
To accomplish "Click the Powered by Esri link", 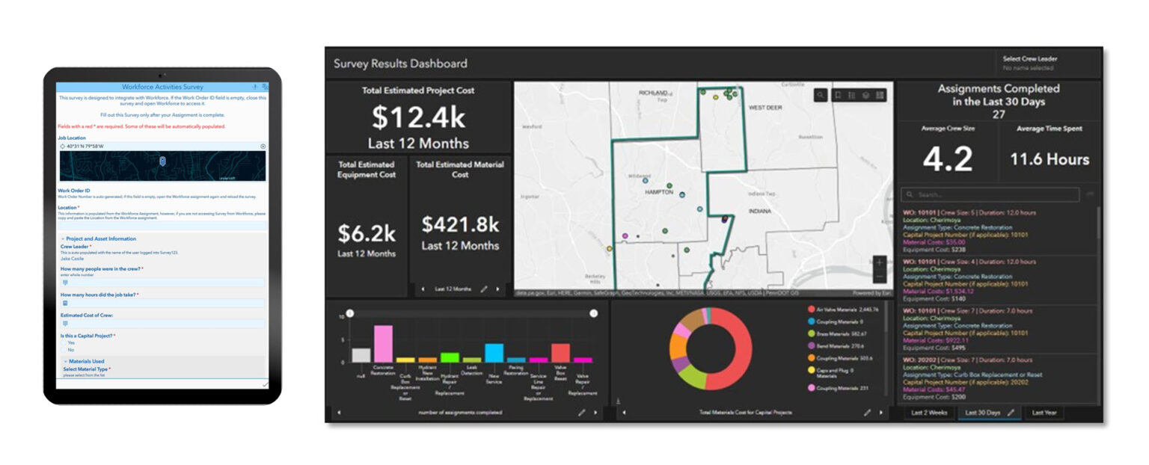I will pyautogui.click(x=871, y=291).
